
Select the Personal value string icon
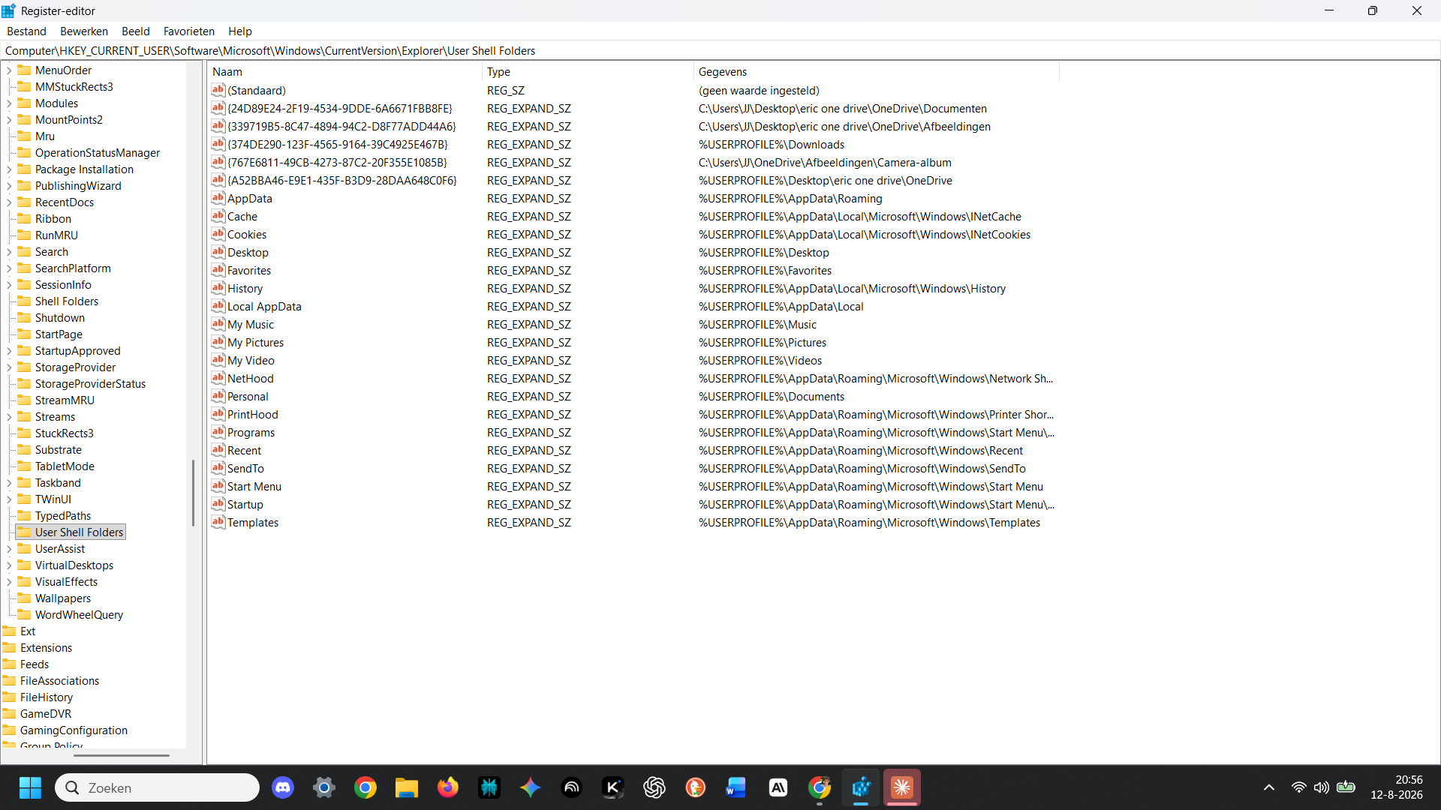(218, 396)
